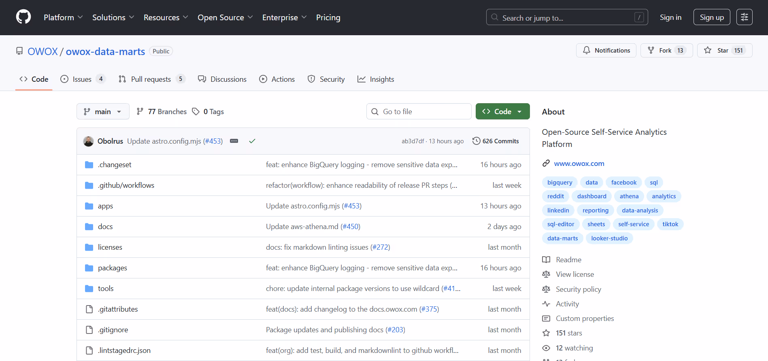Image resolution: width=768 pixels, height=361 pixels.
Task: Click the commit history clock icon
Action: [476, 141]
